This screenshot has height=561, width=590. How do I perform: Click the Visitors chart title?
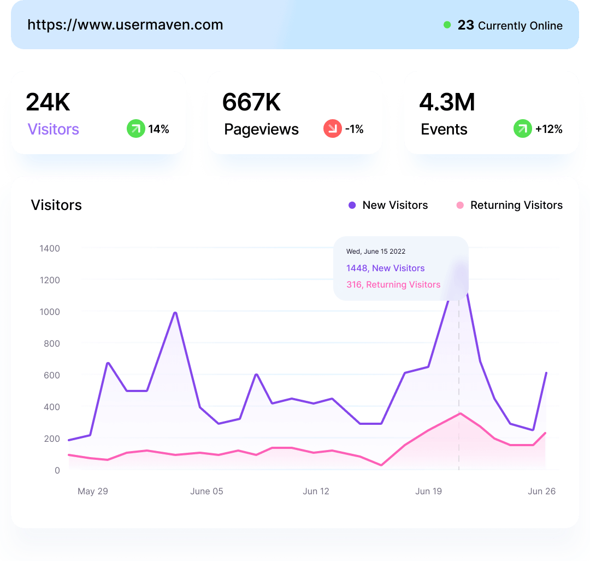56,205
